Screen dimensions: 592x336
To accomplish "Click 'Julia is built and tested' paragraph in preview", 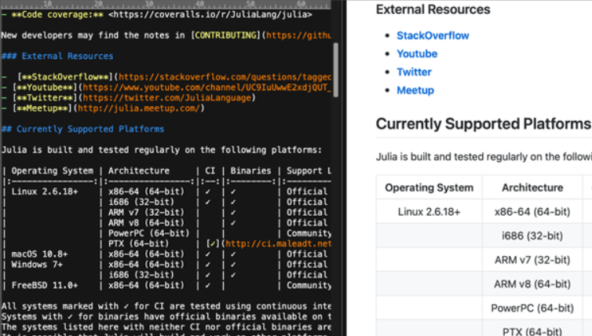I will 484,157.
